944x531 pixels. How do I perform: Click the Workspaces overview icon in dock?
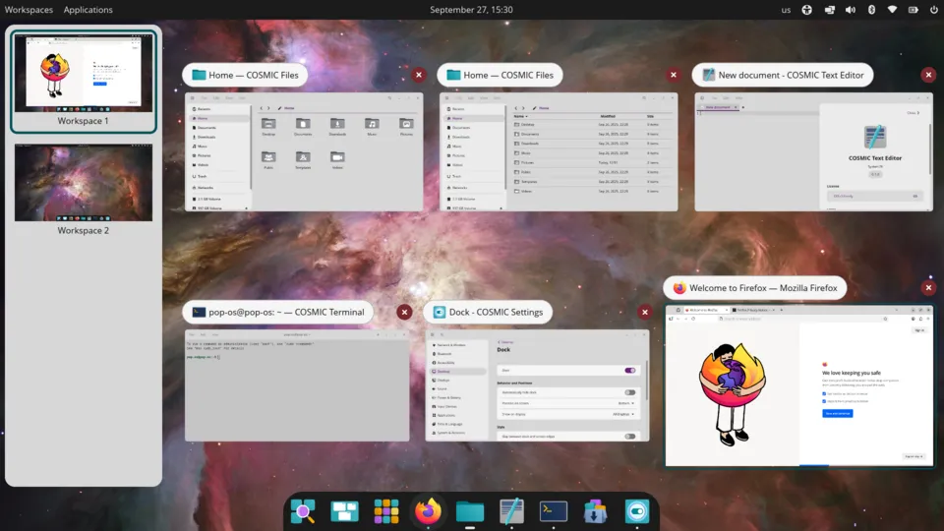(344, 511)
